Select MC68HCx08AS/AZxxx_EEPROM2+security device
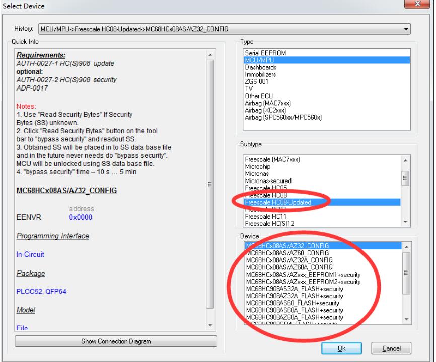Screen dimensions: 436x362 (x=303, y=282)
